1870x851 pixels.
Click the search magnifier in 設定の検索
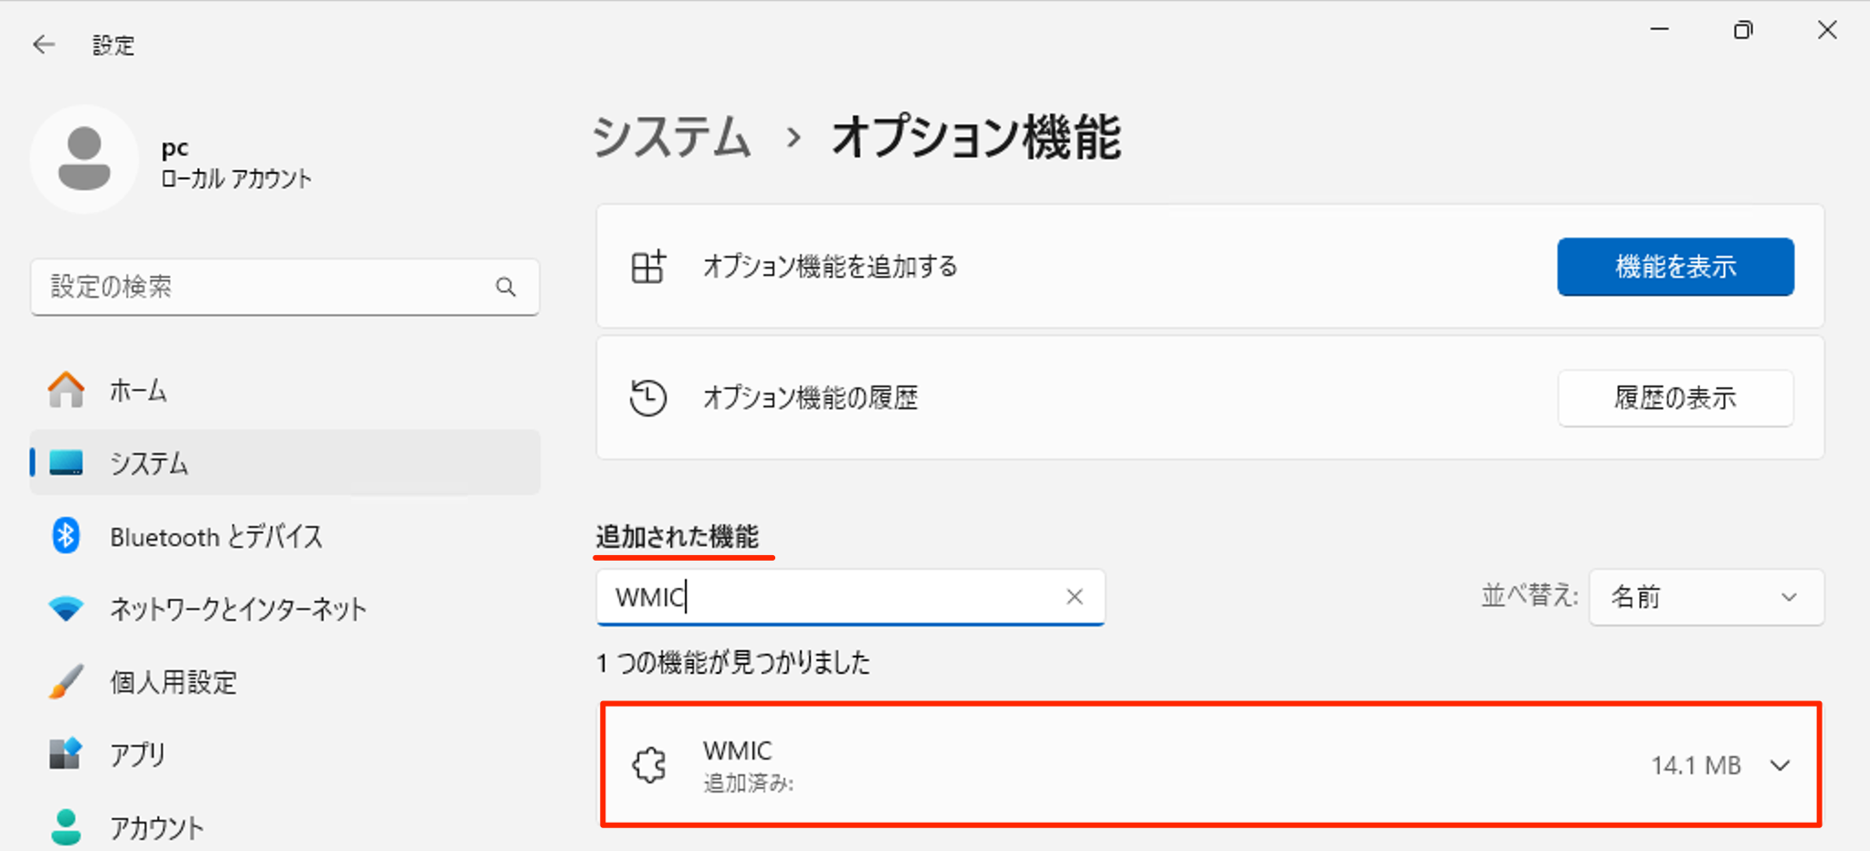[x=506, y=287]
